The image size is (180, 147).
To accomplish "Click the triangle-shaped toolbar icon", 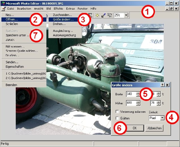I will (x=90, y=15).
